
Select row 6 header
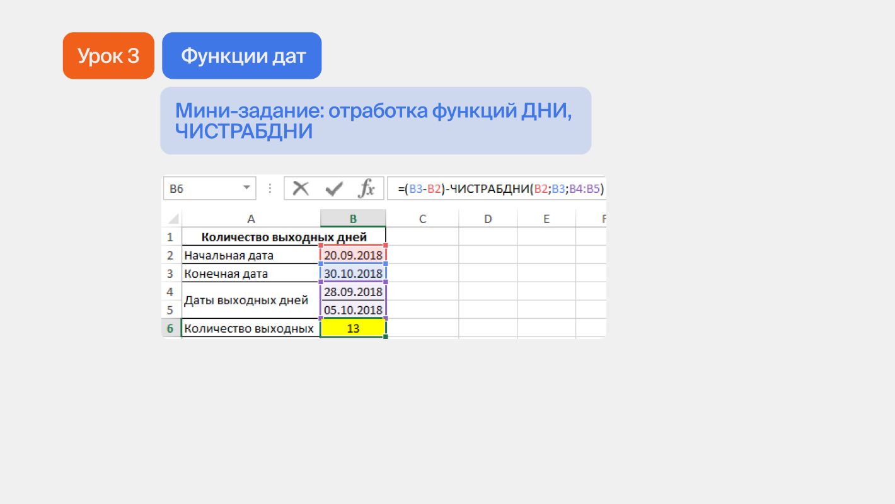pos(170,328)
